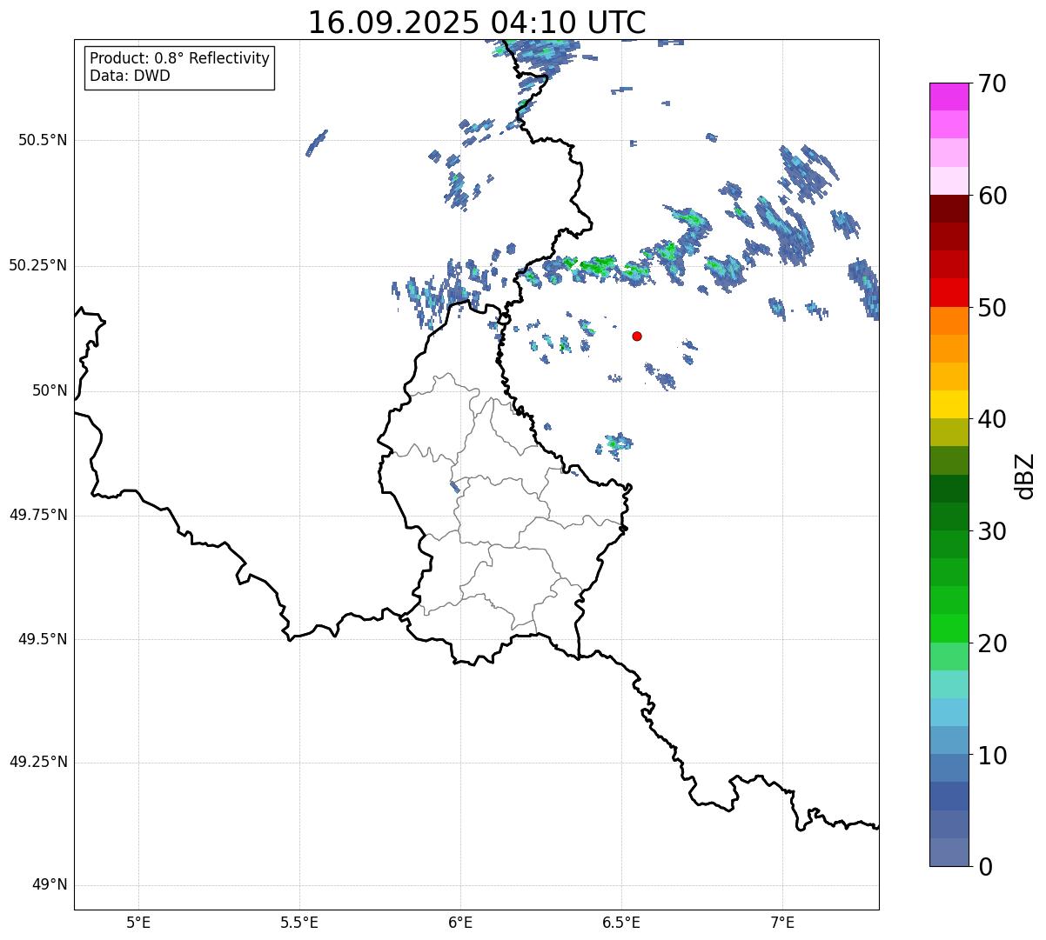Click the latitude label "49.5°N"
Viewport: 1046px width, 940px height.
(43, 639)
